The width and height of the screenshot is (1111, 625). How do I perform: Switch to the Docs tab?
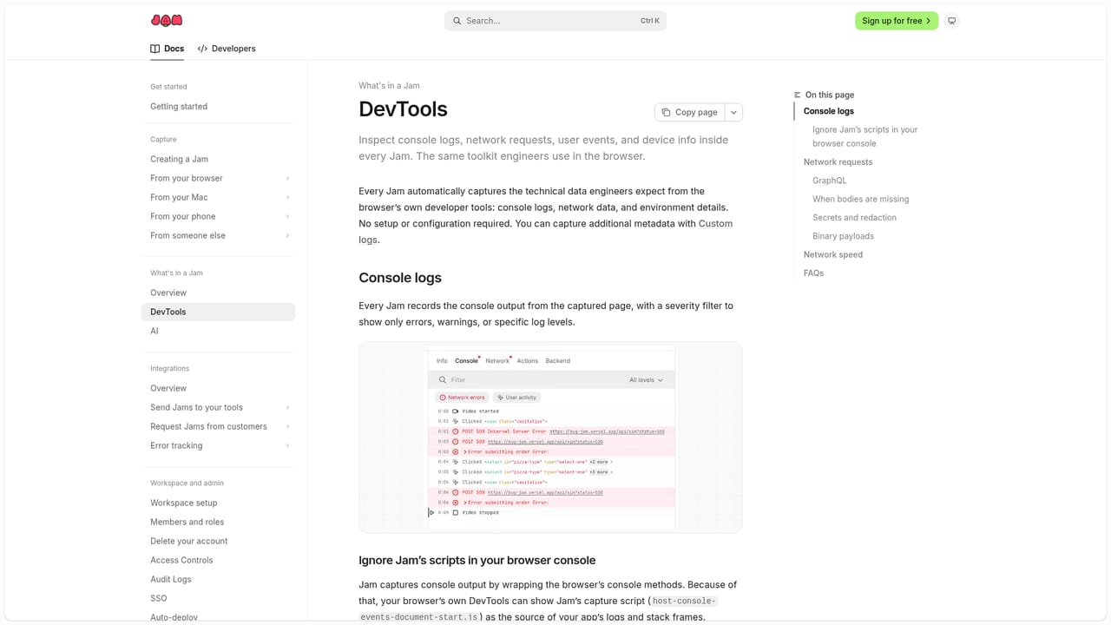[x=168, y=49]
